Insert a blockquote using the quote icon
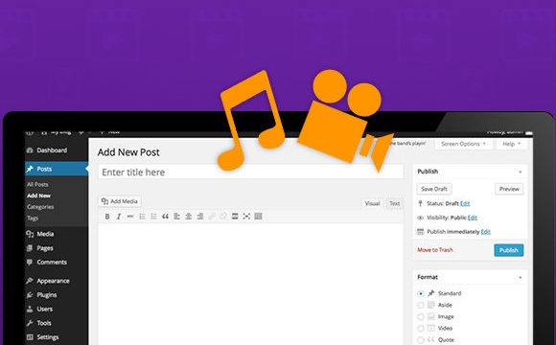The height and width of the screenshot is (345, 556). click(165, 217)
